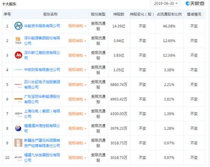Click the 增减情况 column header
210x167 pixels.
pos(194,14)
